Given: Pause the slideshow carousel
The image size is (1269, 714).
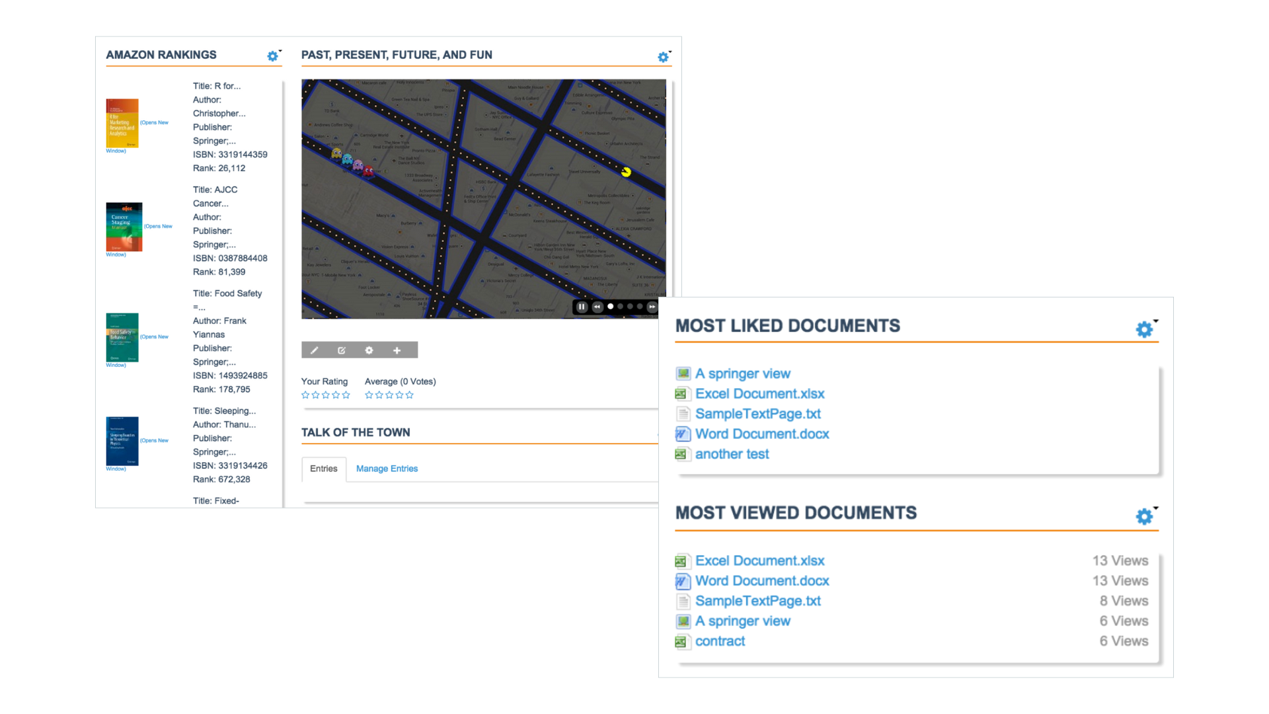Looking at the screenshot, I should [x=582, y=307].
